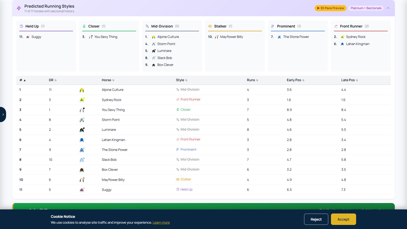Screen dimensions: 407x229
Task: Expand the left side drawer arrow
Action: [3, 114]
